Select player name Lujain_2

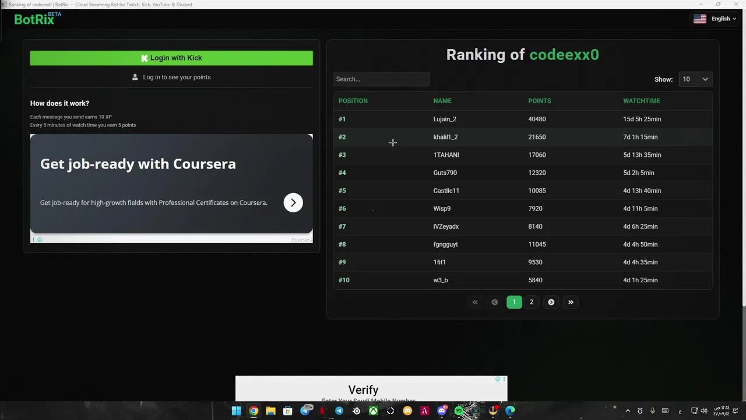coord(445,119)
